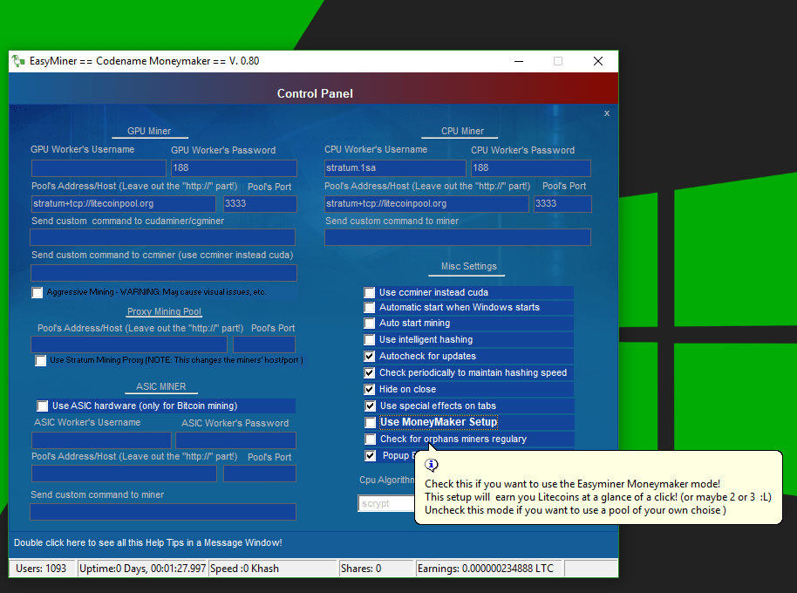The width and height of the screenshot is (797, 593).
Task: Uncheck the Popup checkbox
Action: pos(371,456)
